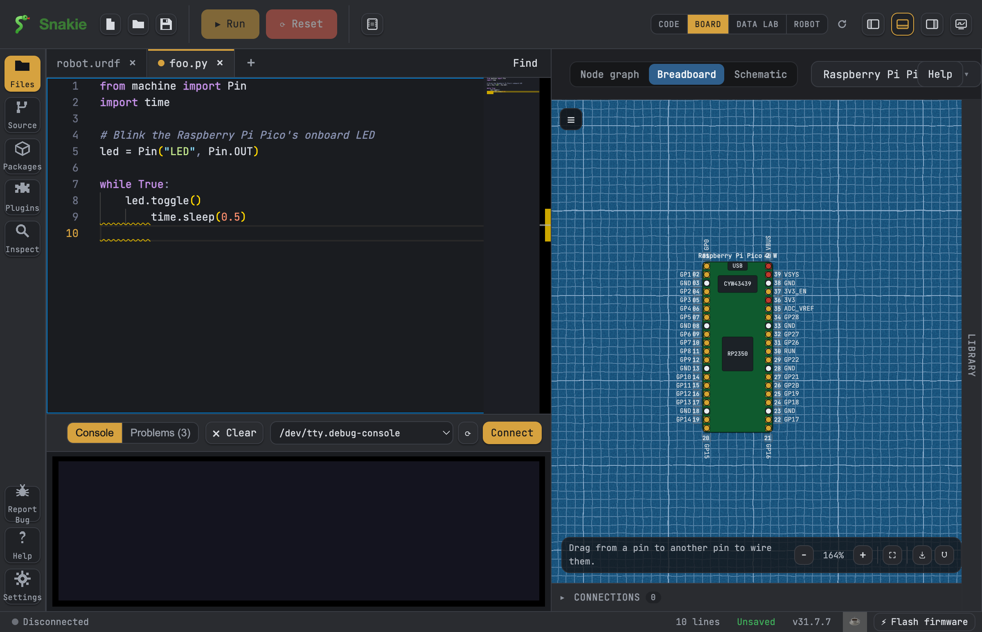Image resolution: width=982 pixels, height=632 pixels.
Task: Click Flash firmware in status bar
Action: tap(925, 621)
